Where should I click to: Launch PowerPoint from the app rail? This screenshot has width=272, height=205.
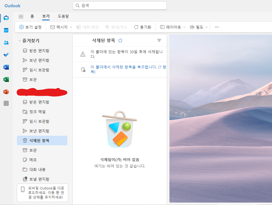point(6,92)
